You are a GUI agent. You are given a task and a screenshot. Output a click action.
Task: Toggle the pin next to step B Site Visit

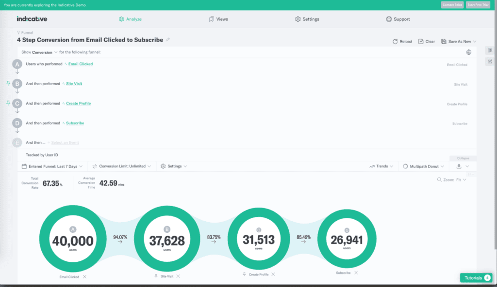point(8,83)
